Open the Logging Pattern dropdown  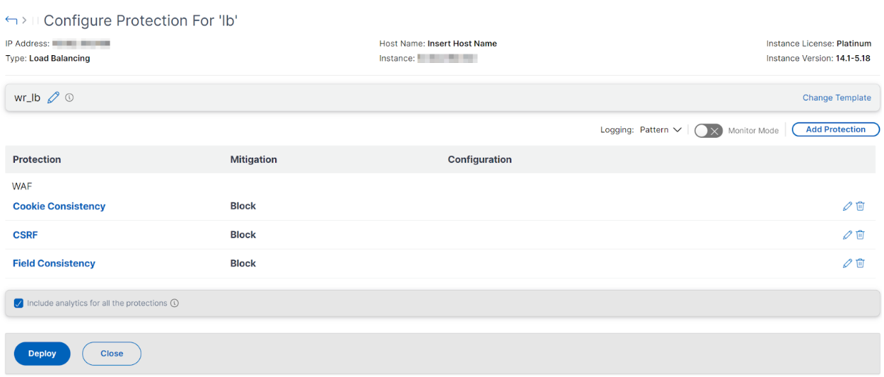click(661, 130)
